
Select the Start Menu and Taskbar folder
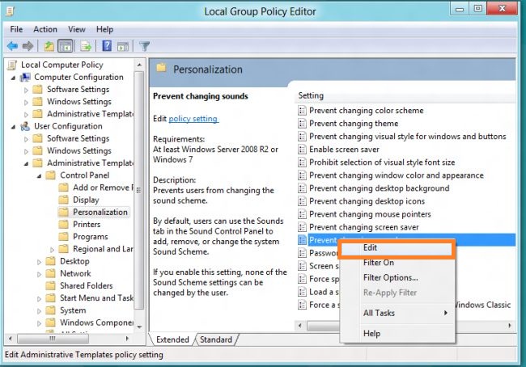tap(96, 298)
